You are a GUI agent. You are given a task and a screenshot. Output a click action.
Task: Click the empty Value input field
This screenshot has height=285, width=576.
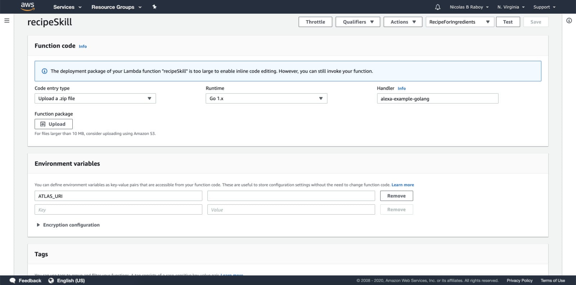point(291,210)
